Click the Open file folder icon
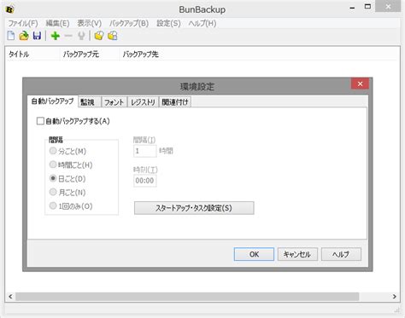The width and height of the screenshot is (405, 318). [x=24, y=36]
